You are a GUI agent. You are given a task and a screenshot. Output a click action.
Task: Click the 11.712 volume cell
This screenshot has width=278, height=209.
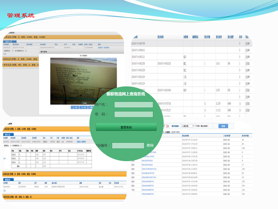218,110
